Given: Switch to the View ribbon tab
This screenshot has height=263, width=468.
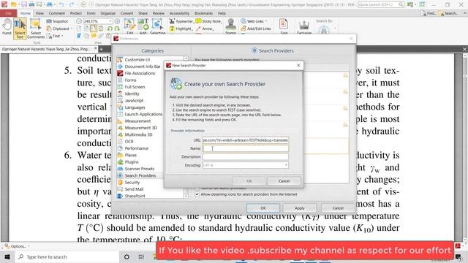Looking at the screenshot, I should pos(39,13).
